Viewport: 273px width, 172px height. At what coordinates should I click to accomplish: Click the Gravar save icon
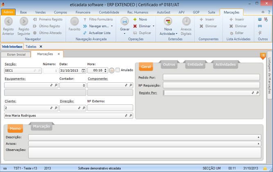coord(124,22)
